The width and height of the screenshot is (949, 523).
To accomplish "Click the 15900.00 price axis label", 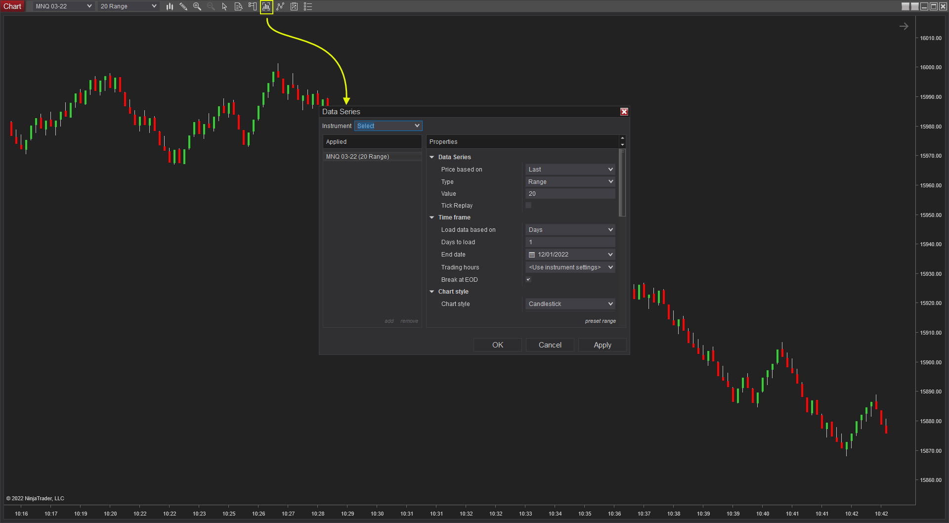I will (x=931, y=362).
